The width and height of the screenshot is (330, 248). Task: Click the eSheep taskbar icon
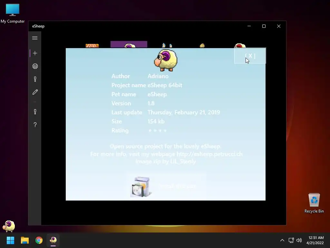53,240
